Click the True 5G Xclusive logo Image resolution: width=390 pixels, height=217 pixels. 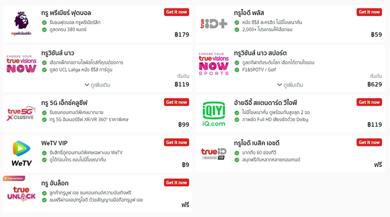[x=21, y=114]
